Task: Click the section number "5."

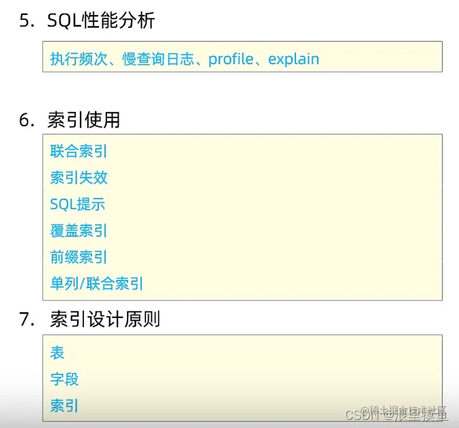Action: (27, 21)
